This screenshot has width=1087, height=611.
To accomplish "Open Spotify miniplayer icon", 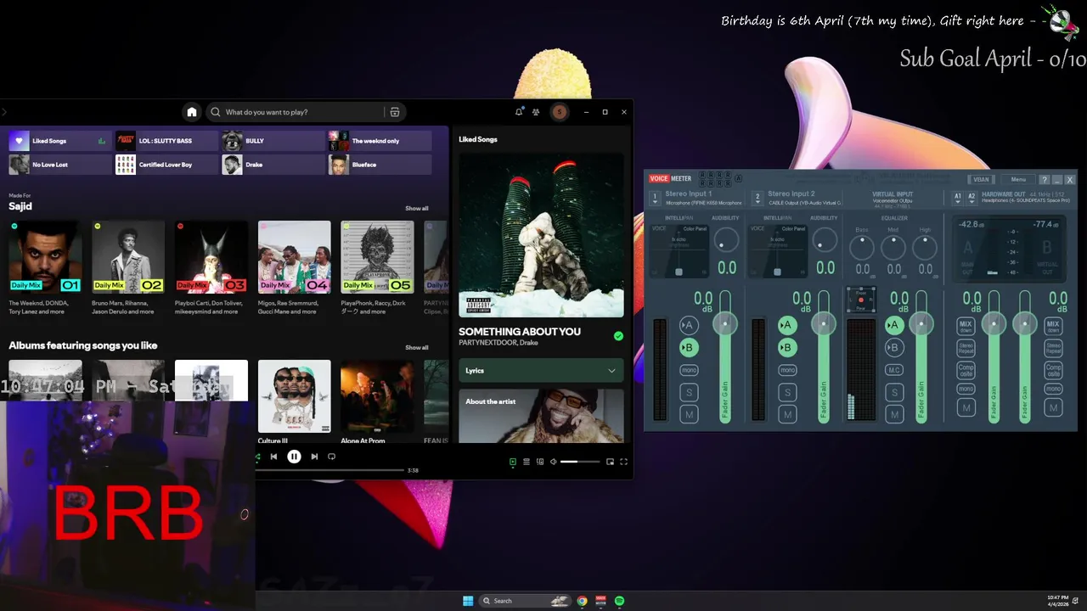I will 609,462.
